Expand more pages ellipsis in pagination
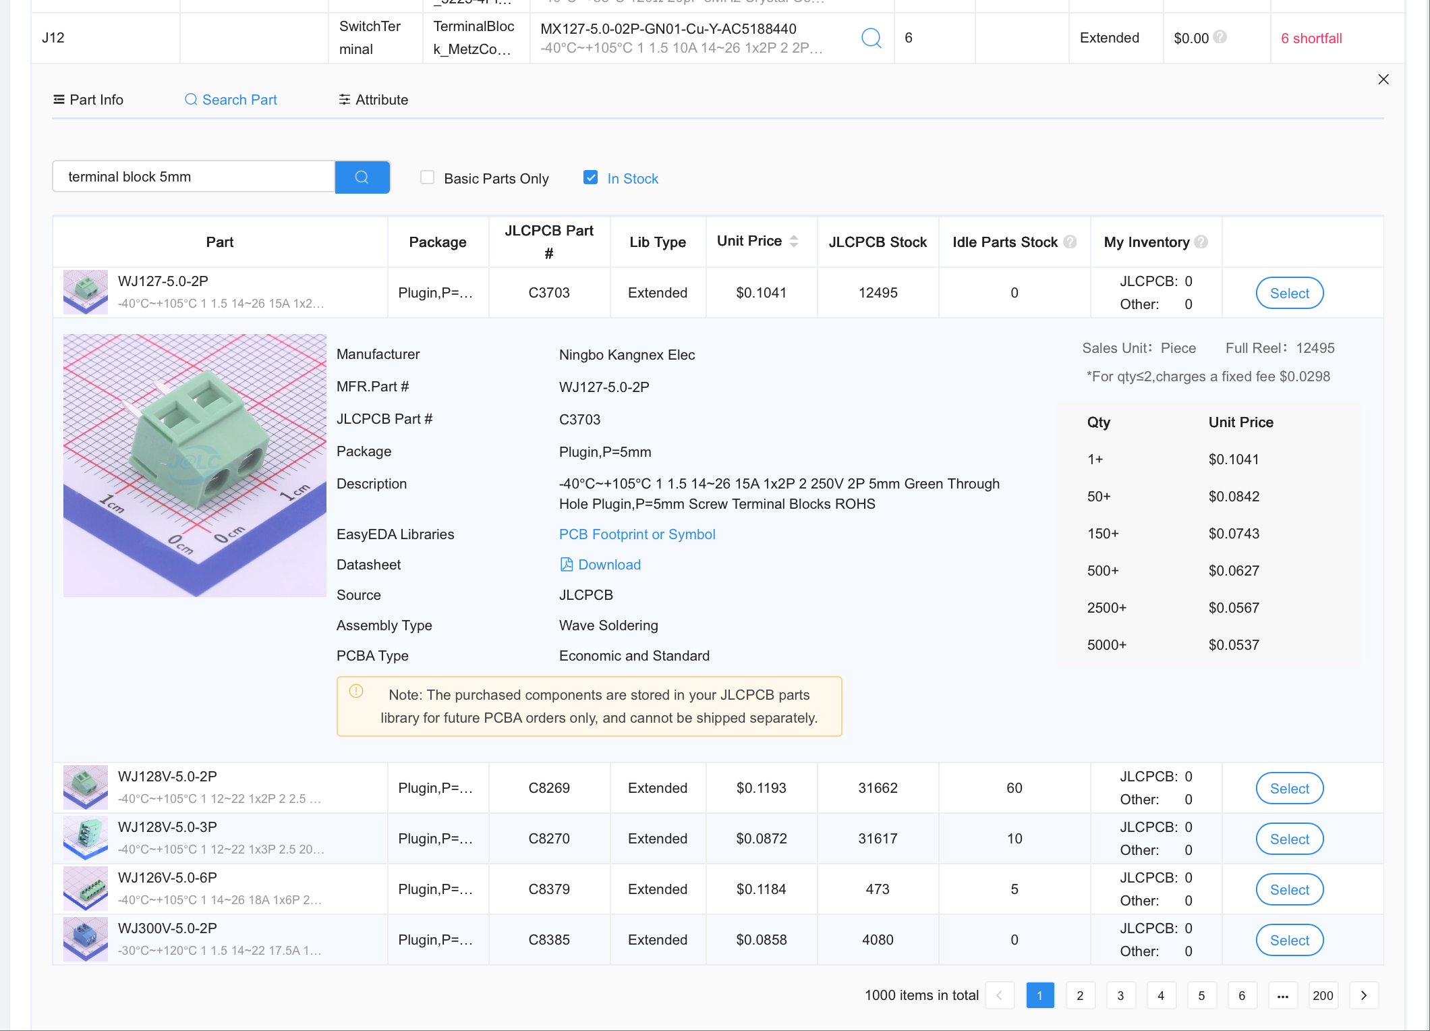The width and height of the screenshot is (1430, 1031). coord(1282,995)
